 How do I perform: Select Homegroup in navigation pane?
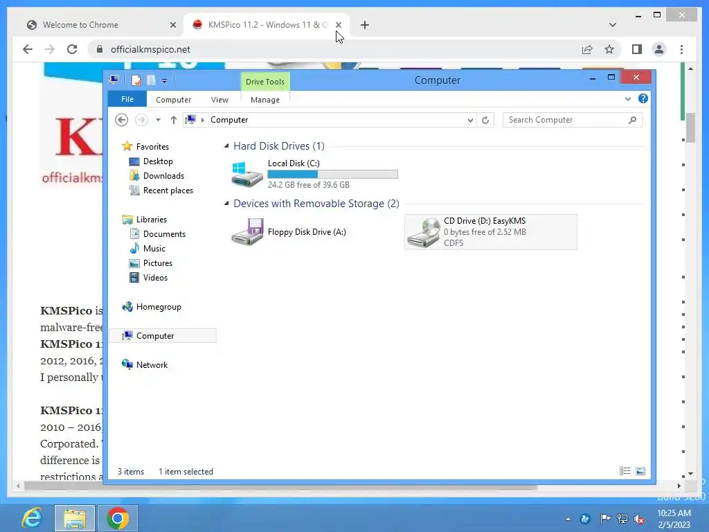tap(159, 307)
